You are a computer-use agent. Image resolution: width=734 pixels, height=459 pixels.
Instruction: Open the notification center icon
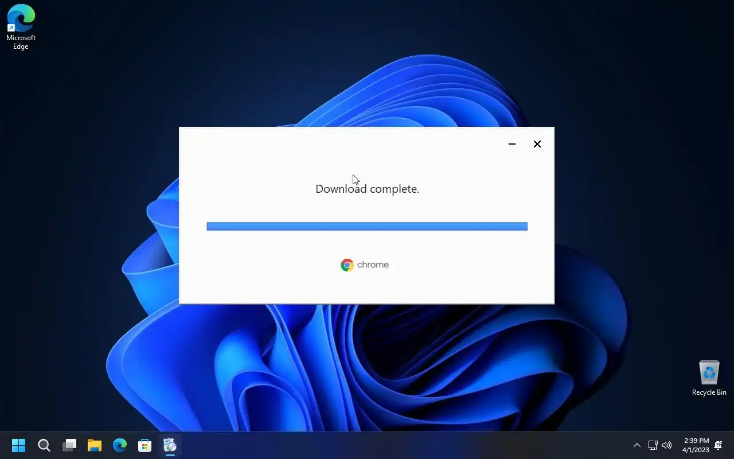pos(719,445)
